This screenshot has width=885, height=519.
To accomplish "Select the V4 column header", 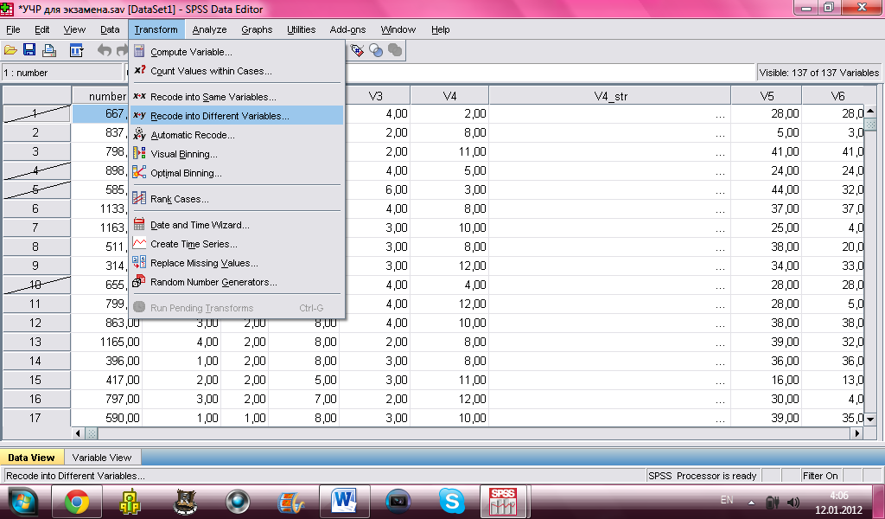I will pyautogui.click(x=449, y=96).
